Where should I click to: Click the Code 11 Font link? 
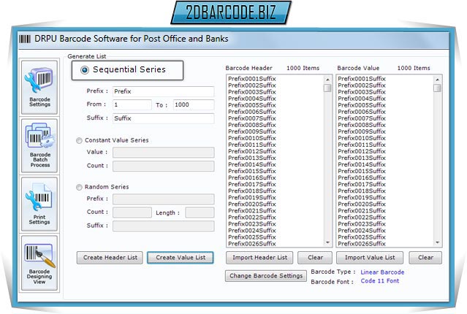pyautogui.click(x=380, y=280)
